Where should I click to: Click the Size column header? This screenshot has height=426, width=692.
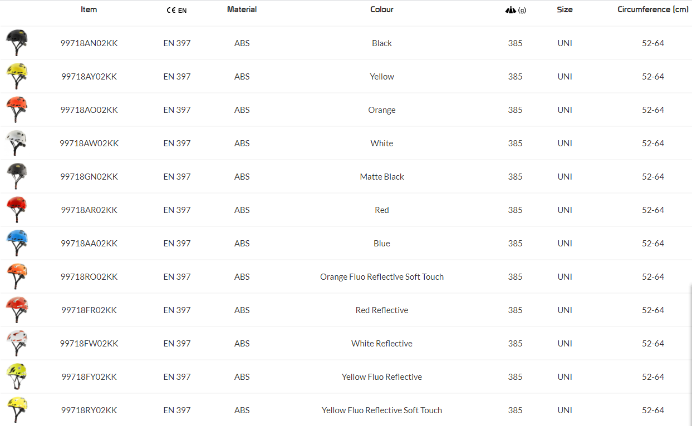coord(565,9)
